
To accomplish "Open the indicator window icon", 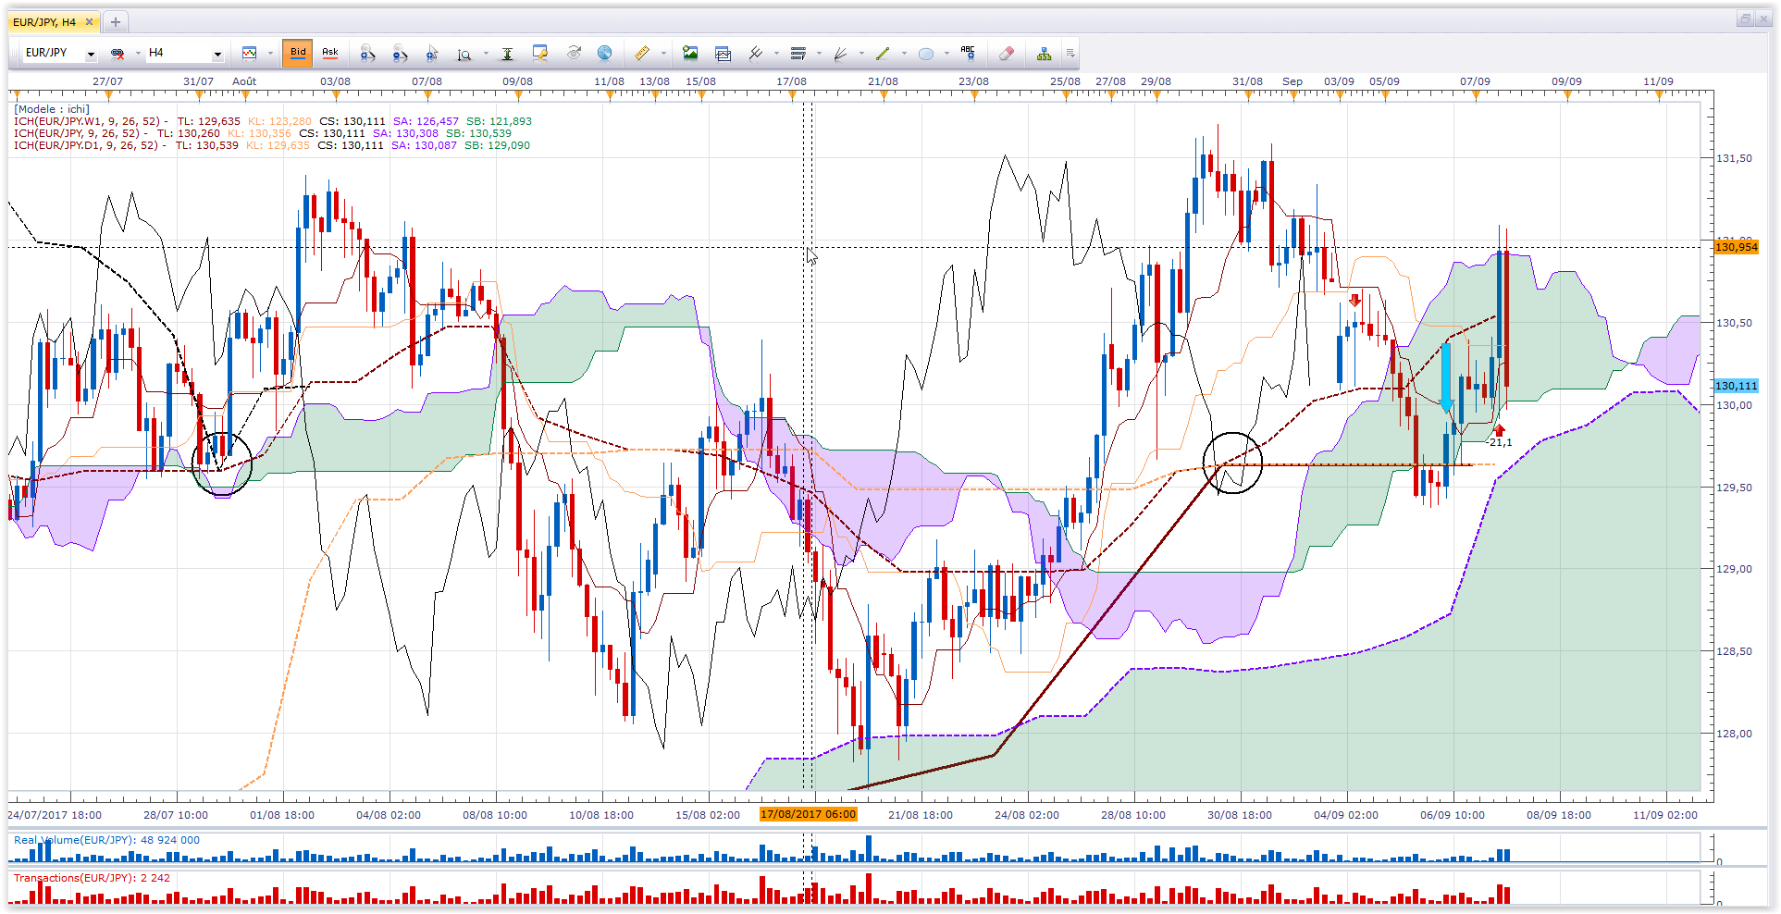I will [724, 54].
